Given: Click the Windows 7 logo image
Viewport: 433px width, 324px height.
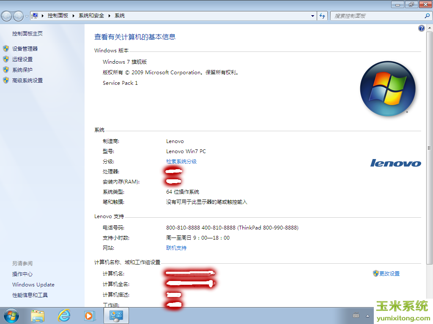Looking at the screenshot, I should 388,88.
